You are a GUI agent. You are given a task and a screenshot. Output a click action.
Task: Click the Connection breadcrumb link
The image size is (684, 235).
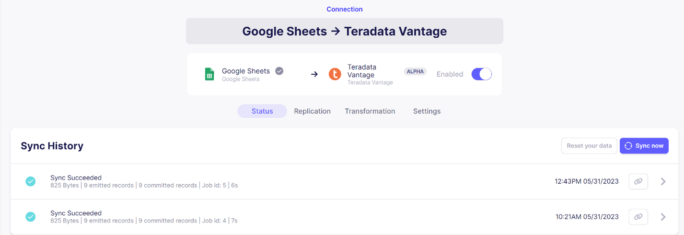[x=345, y=9]
